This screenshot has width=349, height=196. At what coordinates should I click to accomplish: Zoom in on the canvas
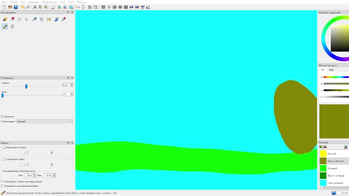point(59,7)
